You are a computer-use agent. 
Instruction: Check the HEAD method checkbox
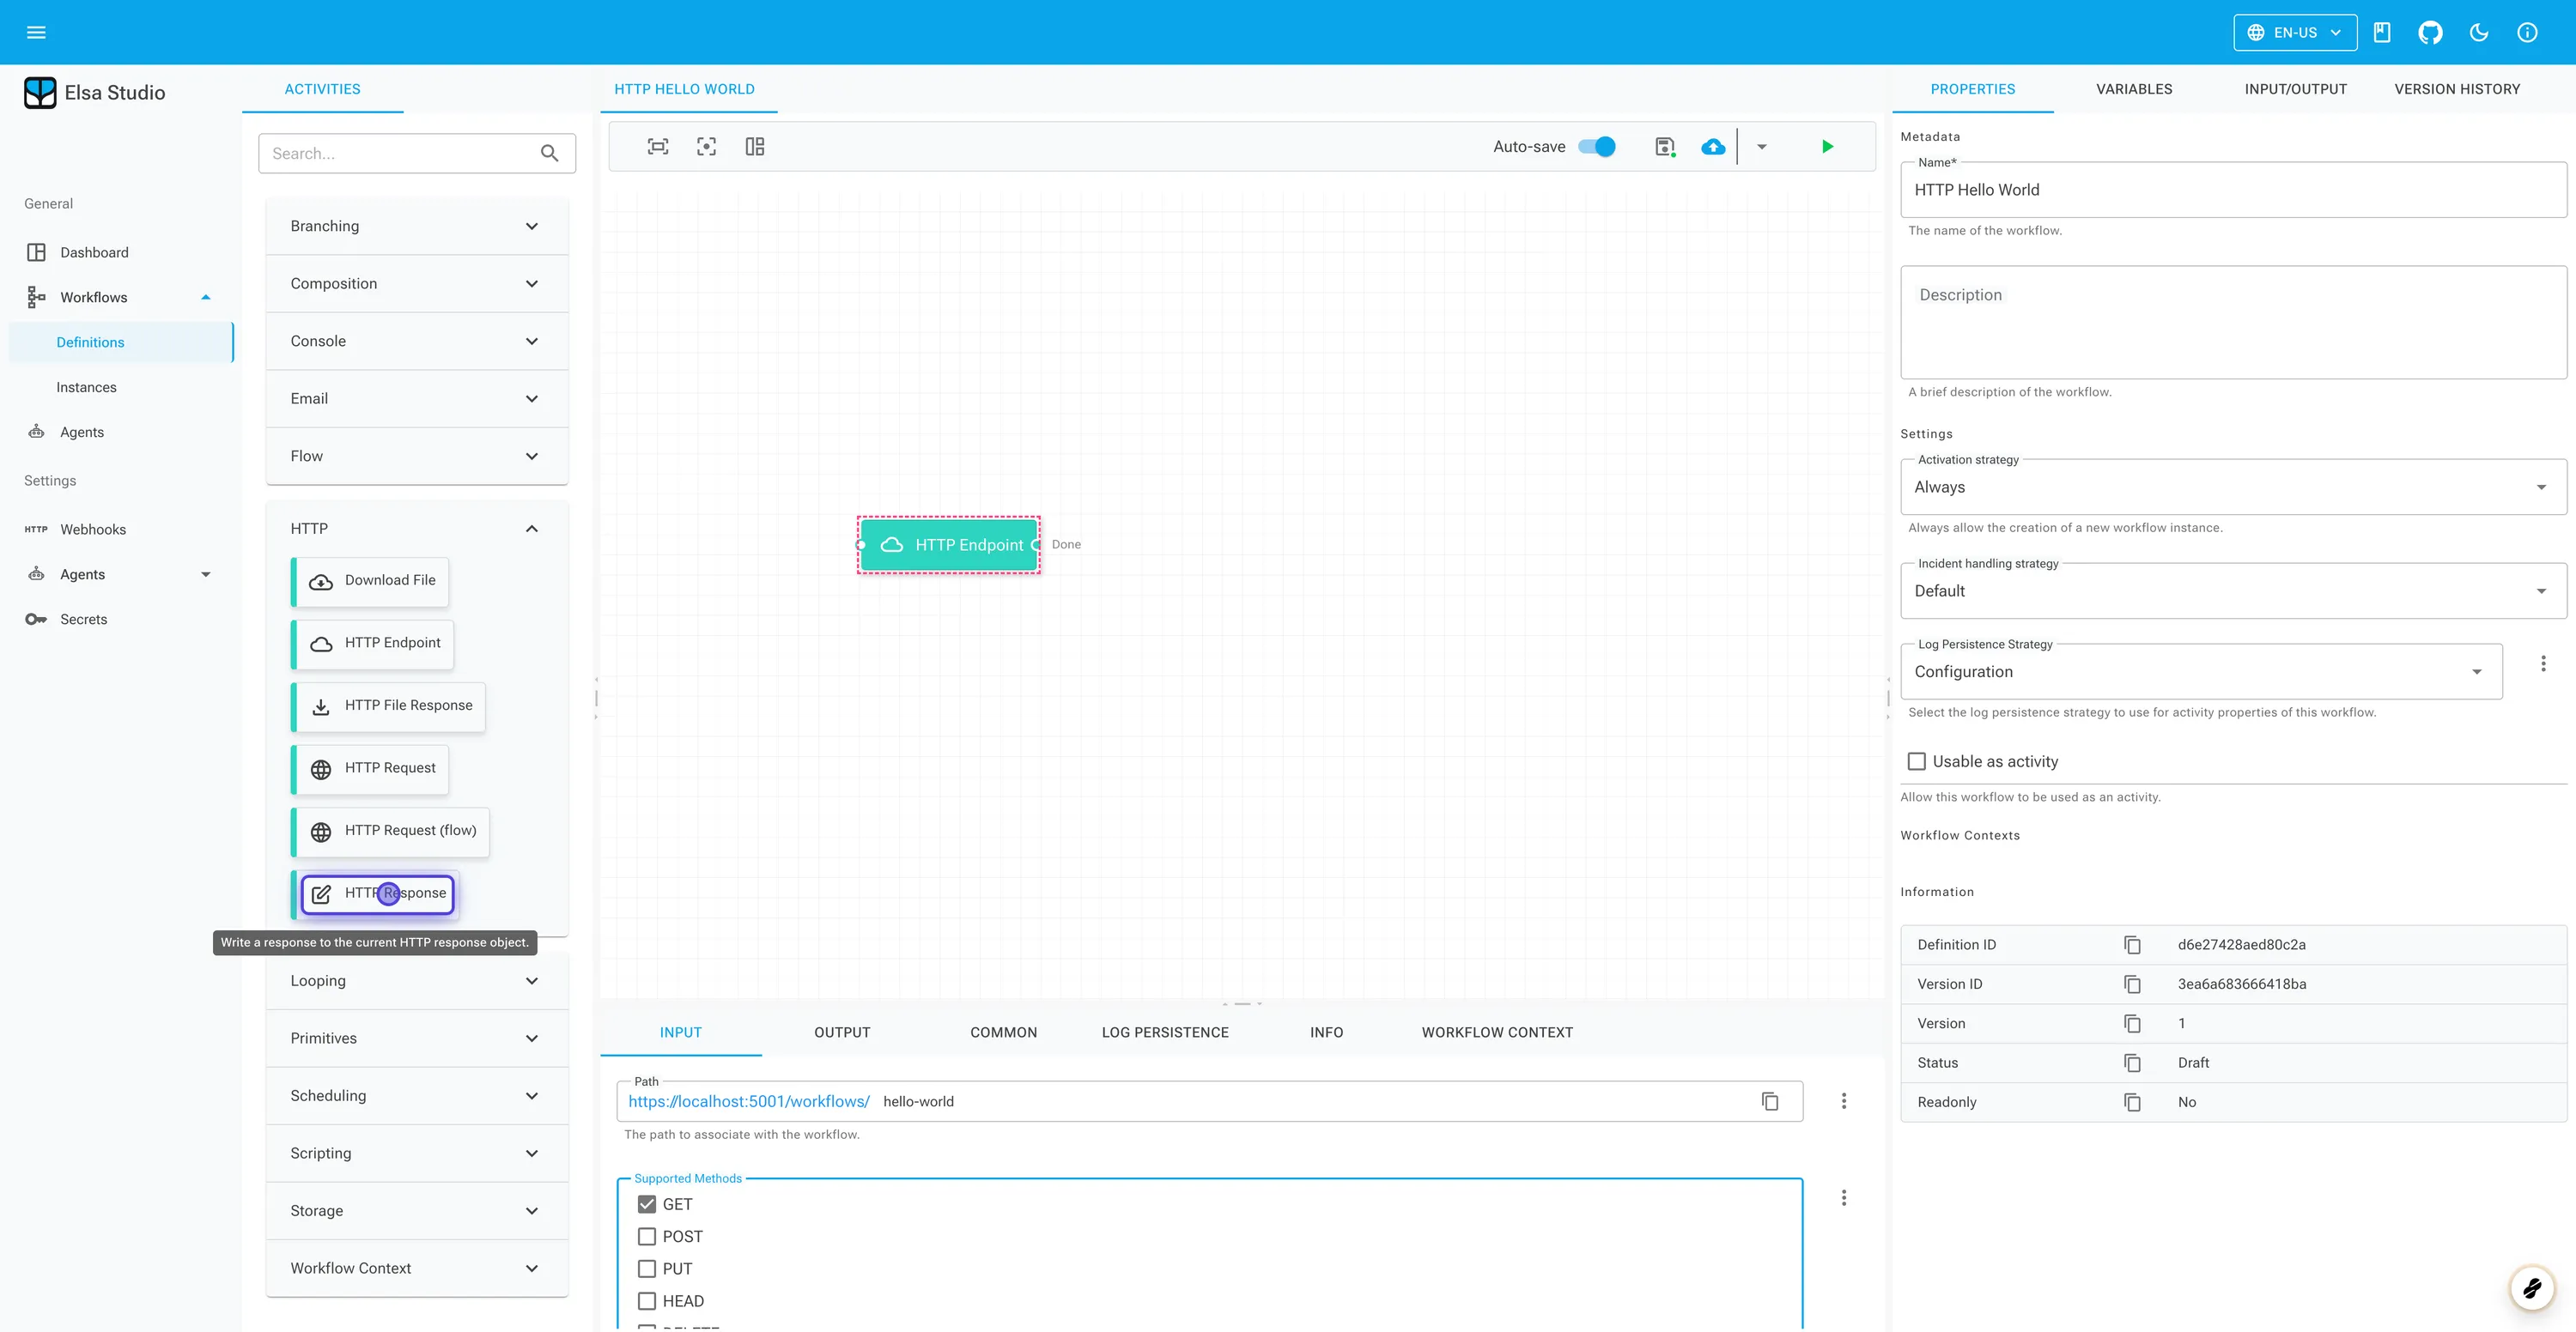pyautogui.click(x=647, y=1301)
